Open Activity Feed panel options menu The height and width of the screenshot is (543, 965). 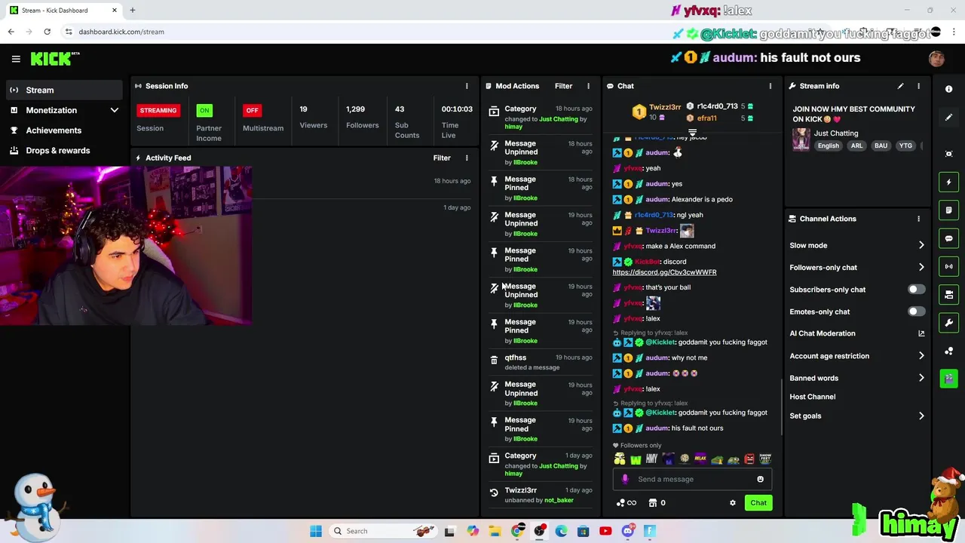467,158
